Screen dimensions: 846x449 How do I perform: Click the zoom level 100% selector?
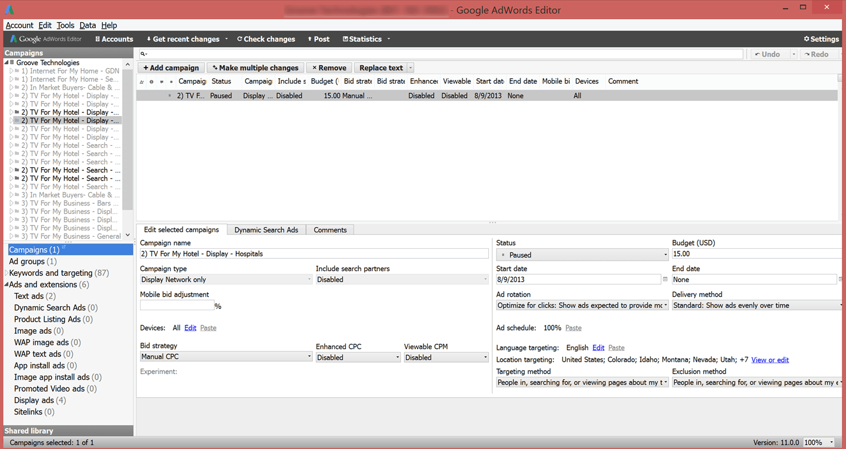[818, 442]
